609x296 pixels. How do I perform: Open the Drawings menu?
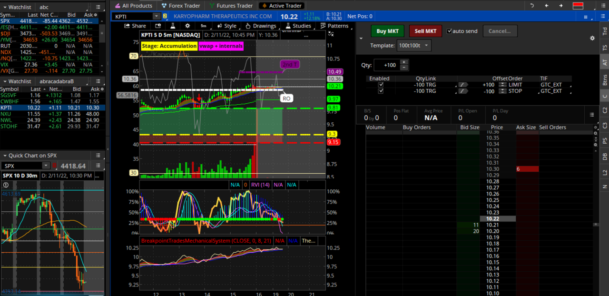(x=261, y=26)
